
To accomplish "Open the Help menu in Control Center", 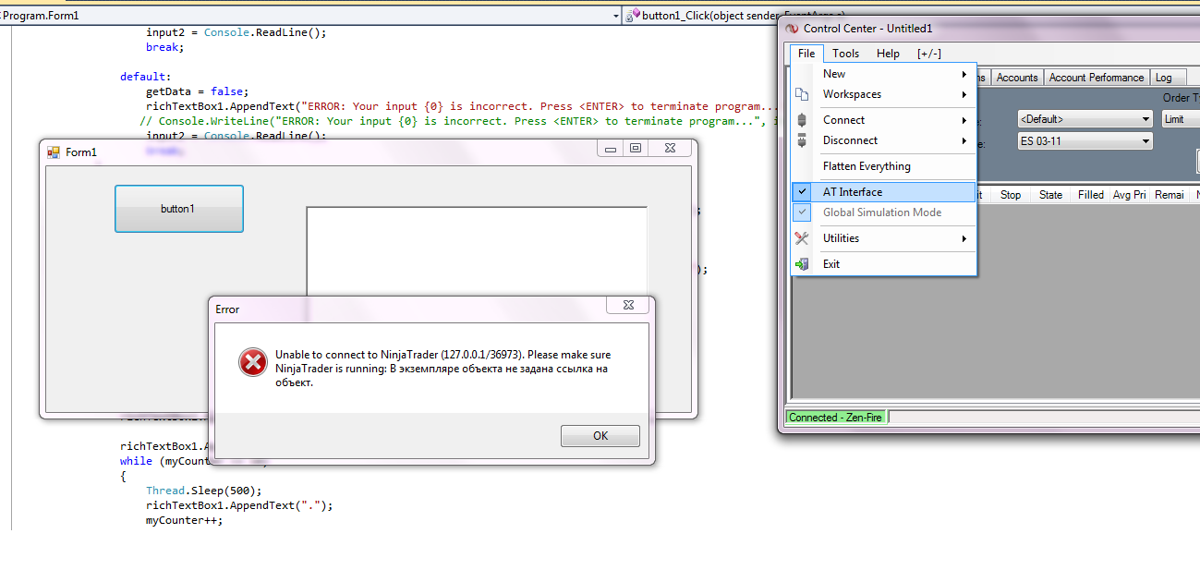I will coord(888,54).
